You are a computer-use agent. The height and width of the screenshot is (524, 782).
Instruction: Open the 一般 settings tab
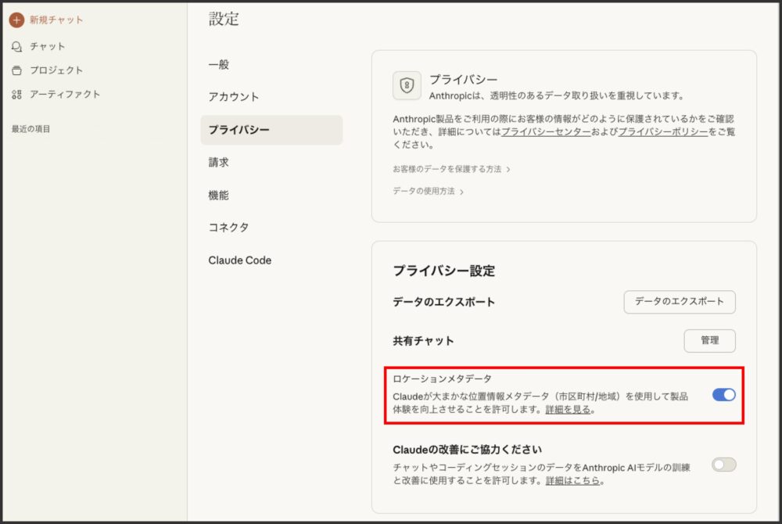(219, 65)
